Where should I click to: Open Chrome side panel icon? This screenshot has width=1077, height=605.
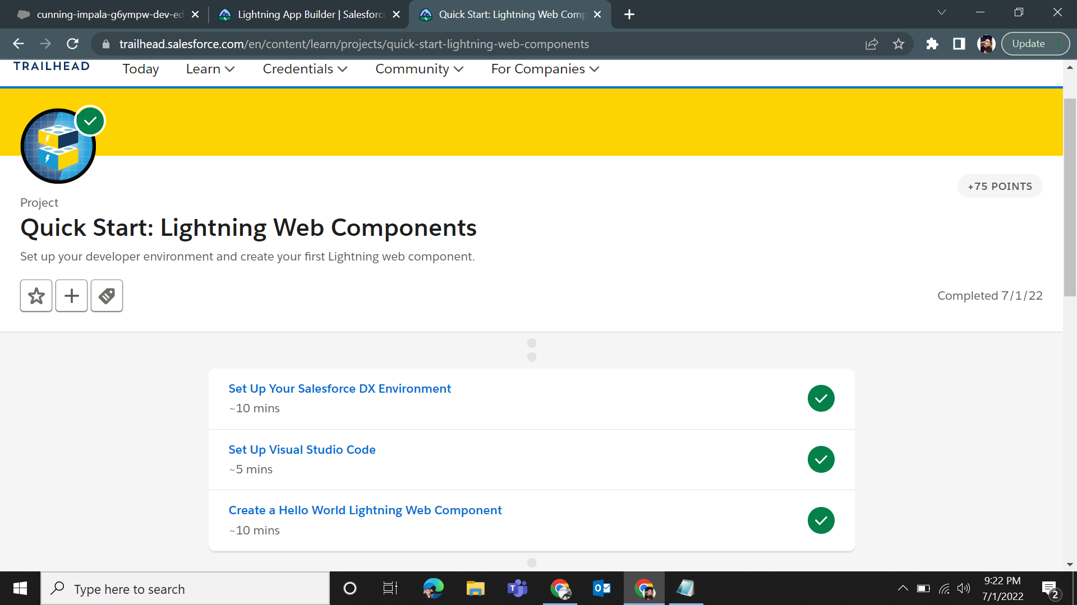pos(959,44)
